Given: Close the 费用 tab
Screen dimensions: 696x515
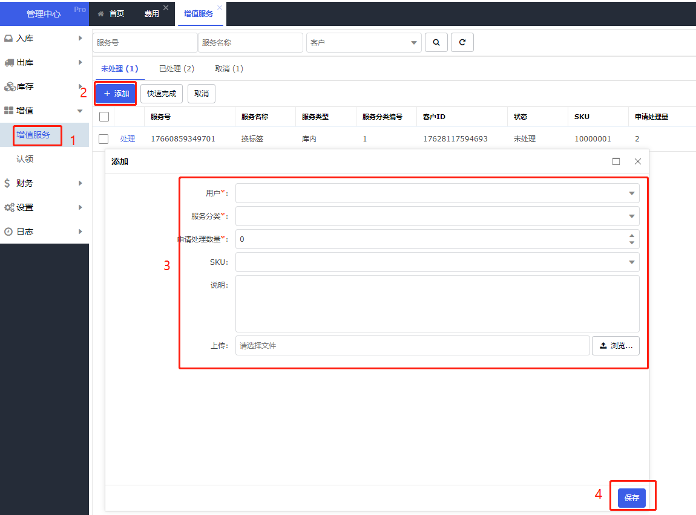Looking at the screenshot, I should (x=166, y=7).
